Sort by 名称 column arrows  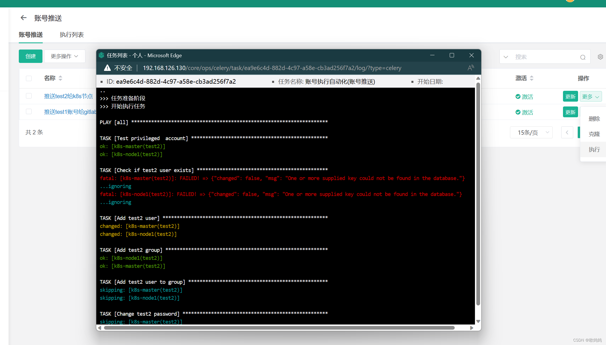[60, 78]
